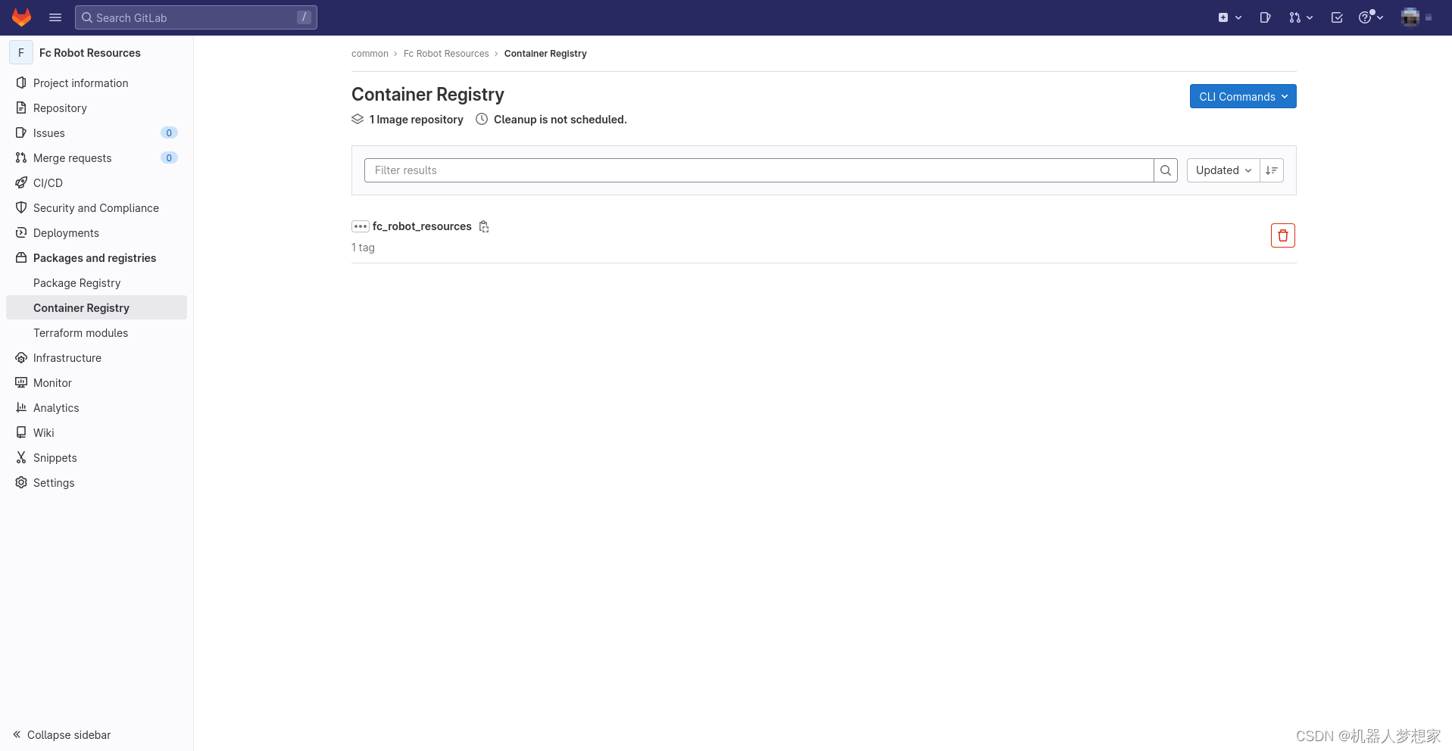
Task: Open the Updated sort dropdown
Action: point(1222,170)
